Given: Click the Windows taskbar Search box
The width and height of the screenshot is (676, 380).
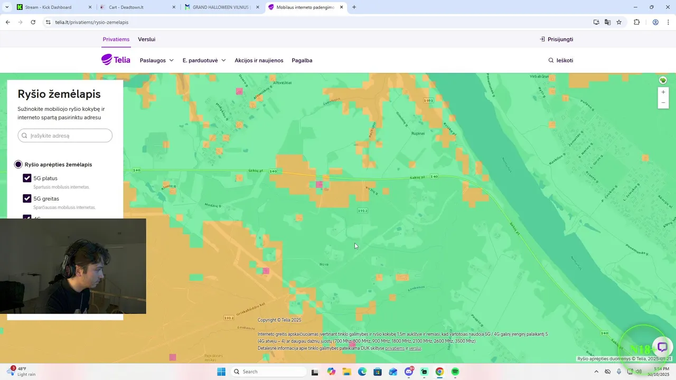Looking at the screenshot, I should point(267,372).
